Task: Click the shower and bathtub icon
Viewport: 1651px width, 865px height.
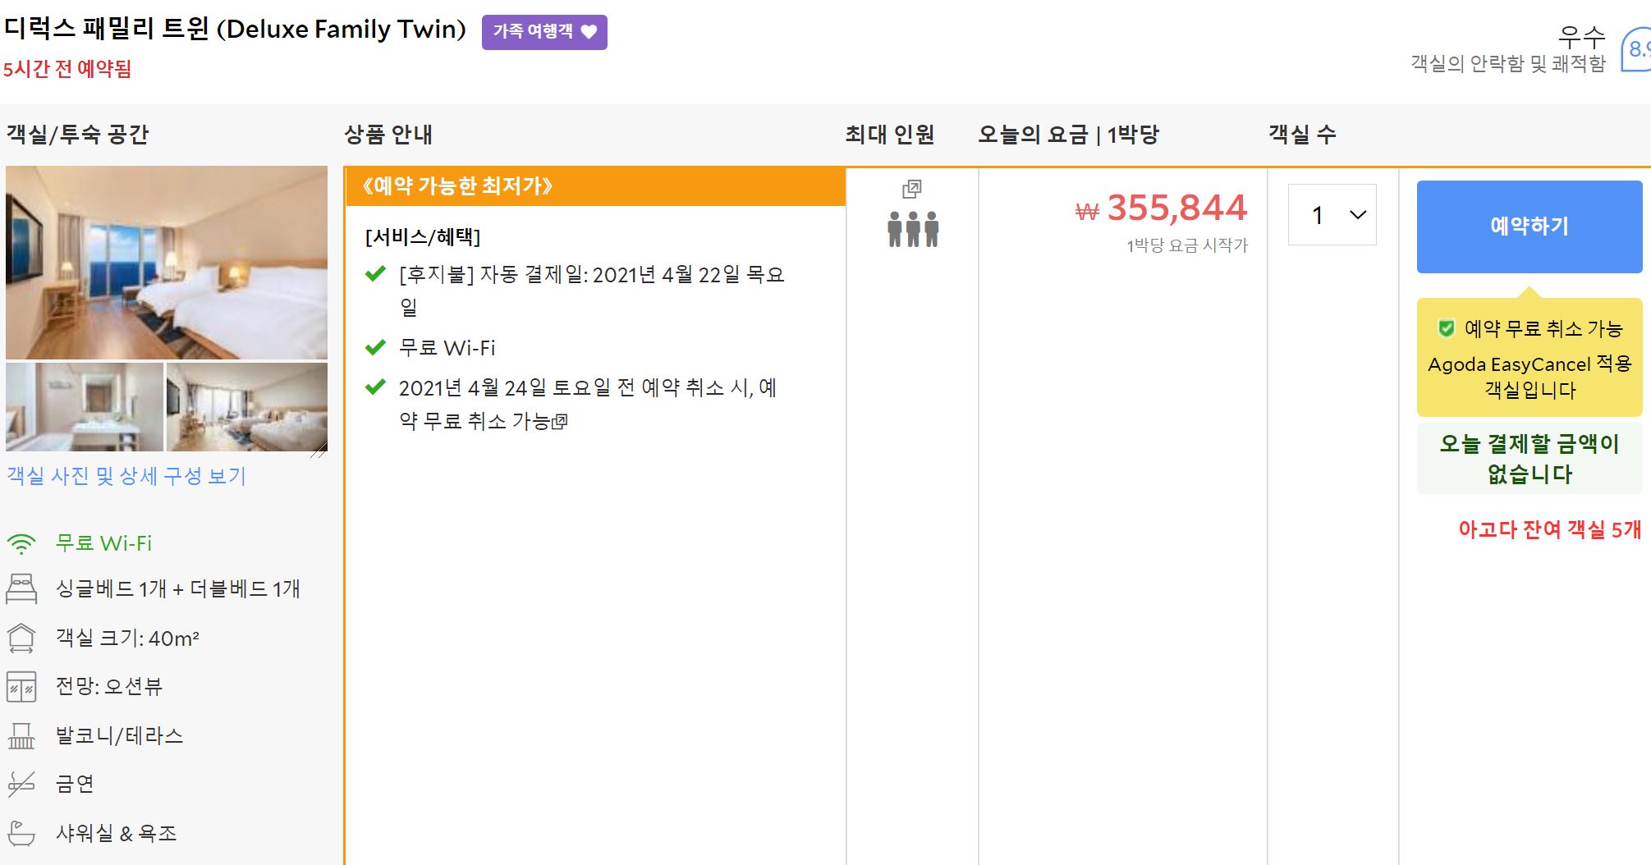Action: (21, 833)
